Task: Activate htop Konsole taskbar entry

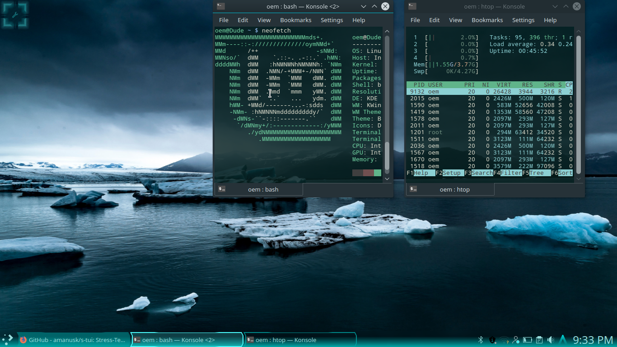Action: click(x=300, y=340)
